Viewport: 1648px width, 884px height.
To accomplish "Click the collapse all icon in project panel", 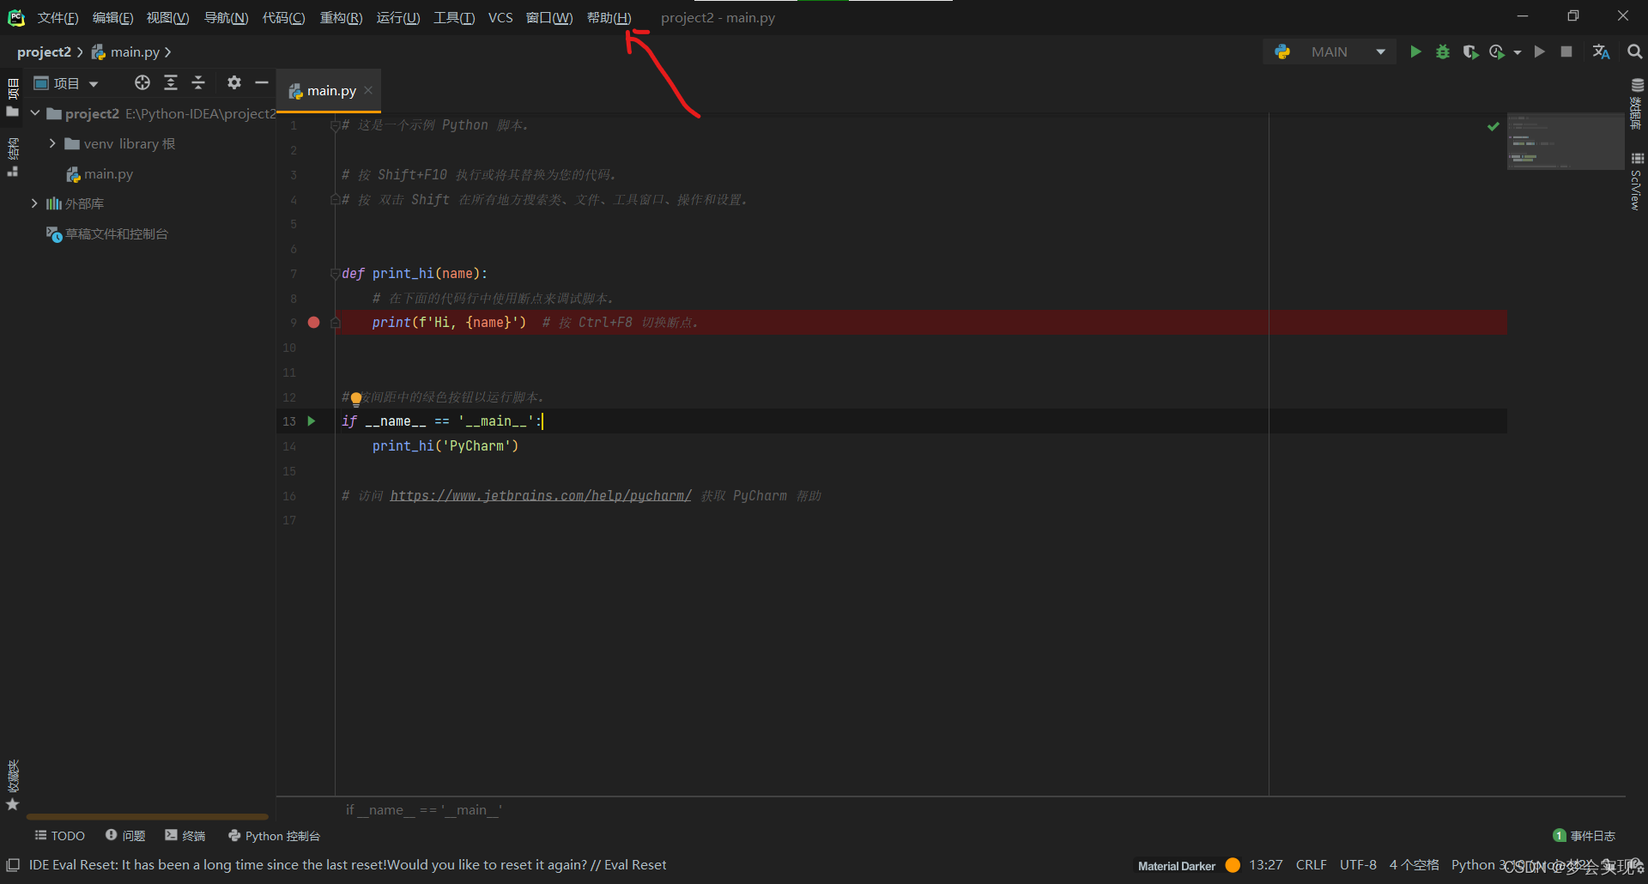I will pyautogui.click(x=198, y=82).
